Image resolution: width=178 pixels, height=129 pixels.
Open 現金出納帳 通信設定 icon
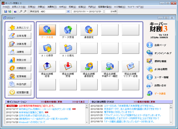pos(89,67)
